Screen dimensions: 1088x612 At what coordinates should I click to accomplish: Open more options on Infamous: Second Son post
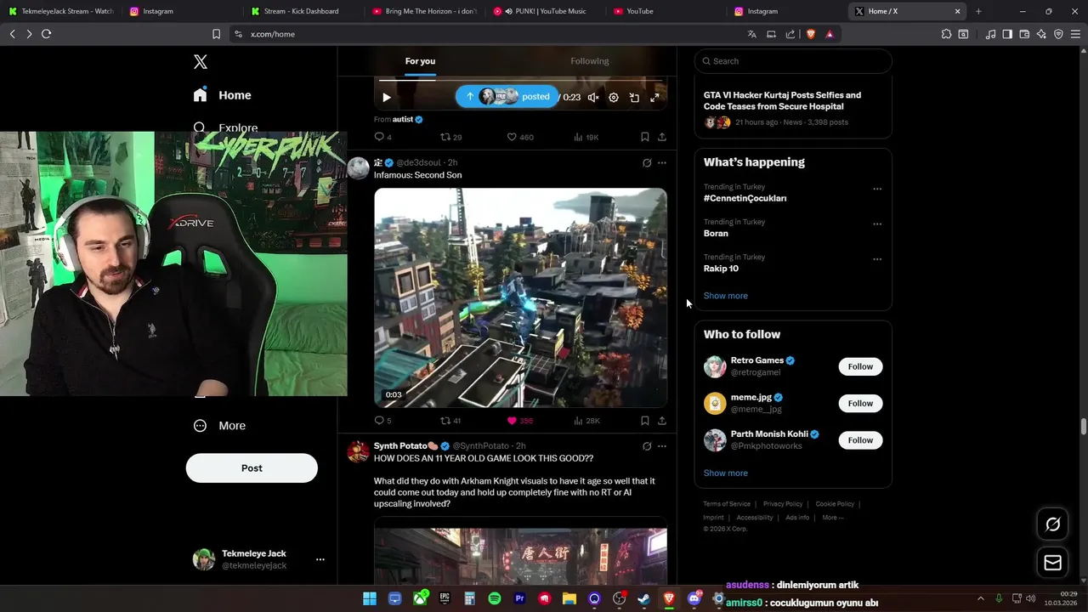click(662, 163)
